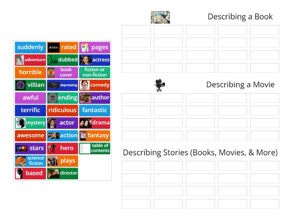Click the movie camera icon
Viewport: 295px width, 221px height.
(160, 84)
